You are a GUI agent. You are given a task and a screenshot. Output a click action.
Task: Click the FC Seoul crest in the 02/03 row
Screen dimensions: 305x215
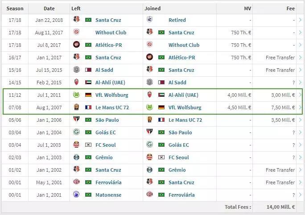point(149,157)
